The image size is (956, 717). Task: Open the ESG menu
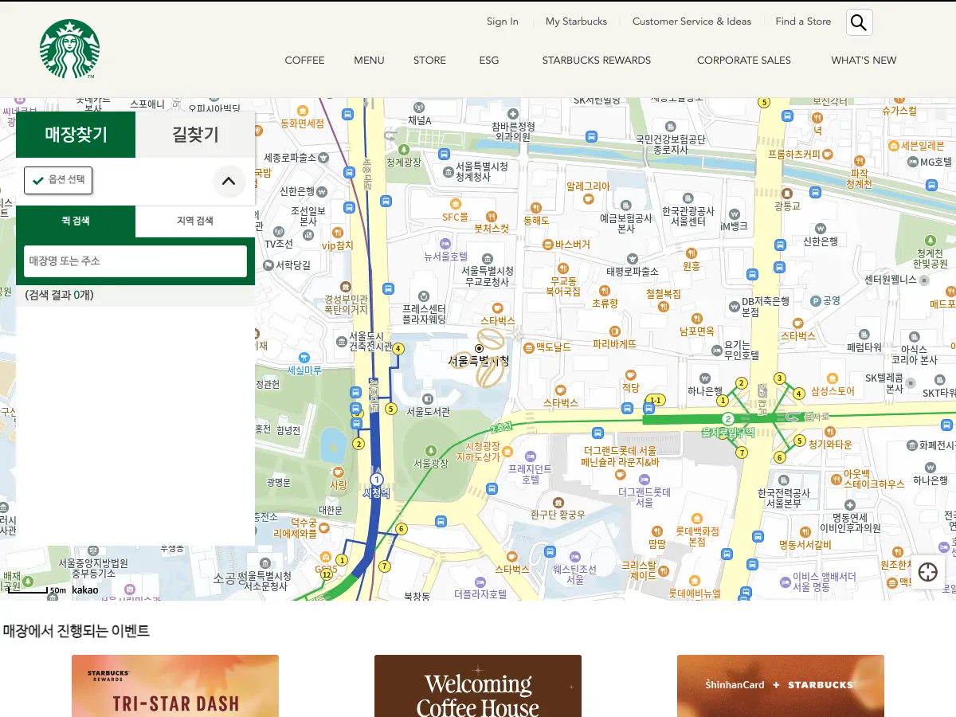click(489, 61)
